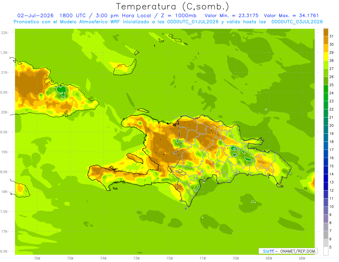Click the '72W' longitude axis label
The image size is (339, 262).
click(x=169, y=258)
